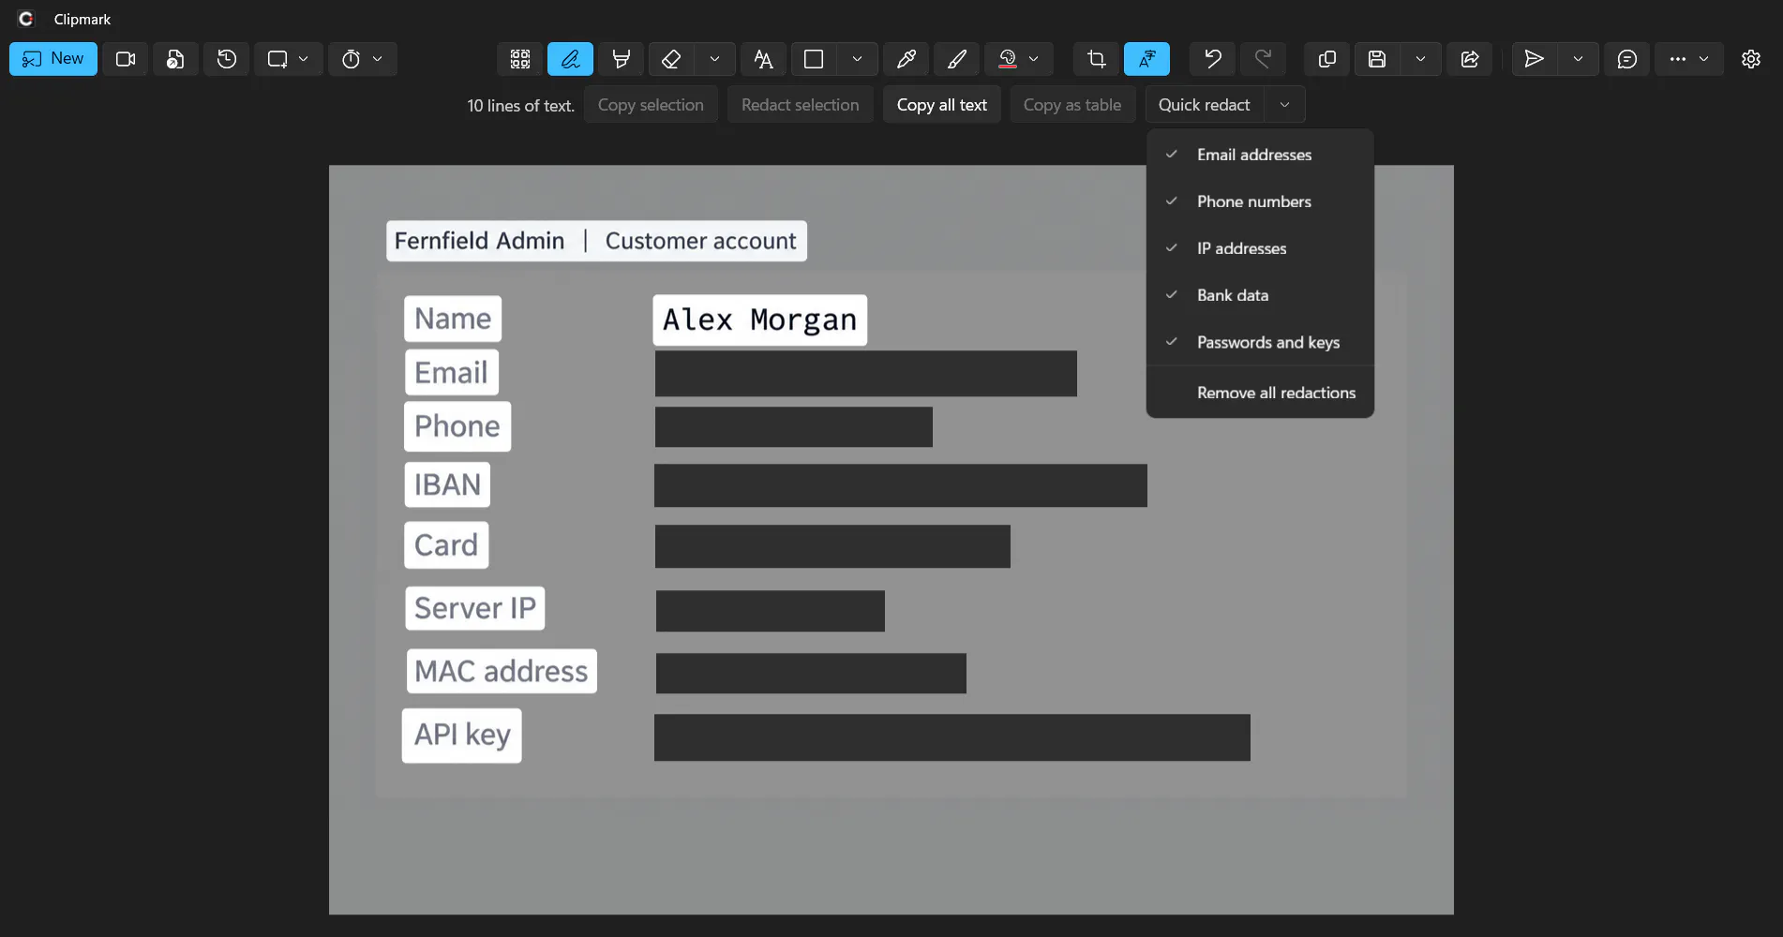Start a video recording capture

[x=125, y=59]
